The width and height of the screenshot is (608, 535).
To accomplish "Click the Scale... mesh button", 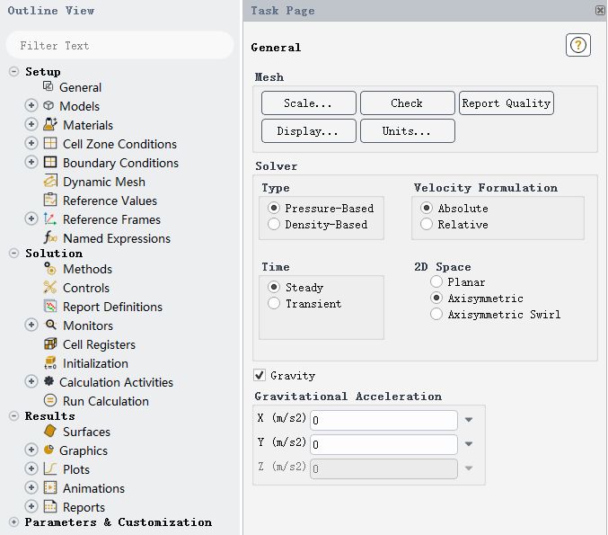I will tap(308, 103).
